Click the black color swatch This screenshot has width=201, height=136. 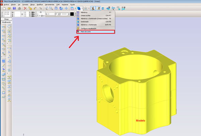point(72,14)
